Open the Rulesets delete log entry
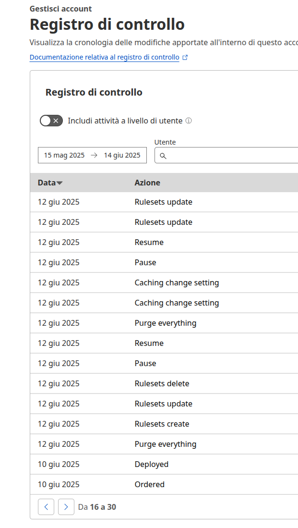The width and height of the screenshot is (298, 528). 164,383
